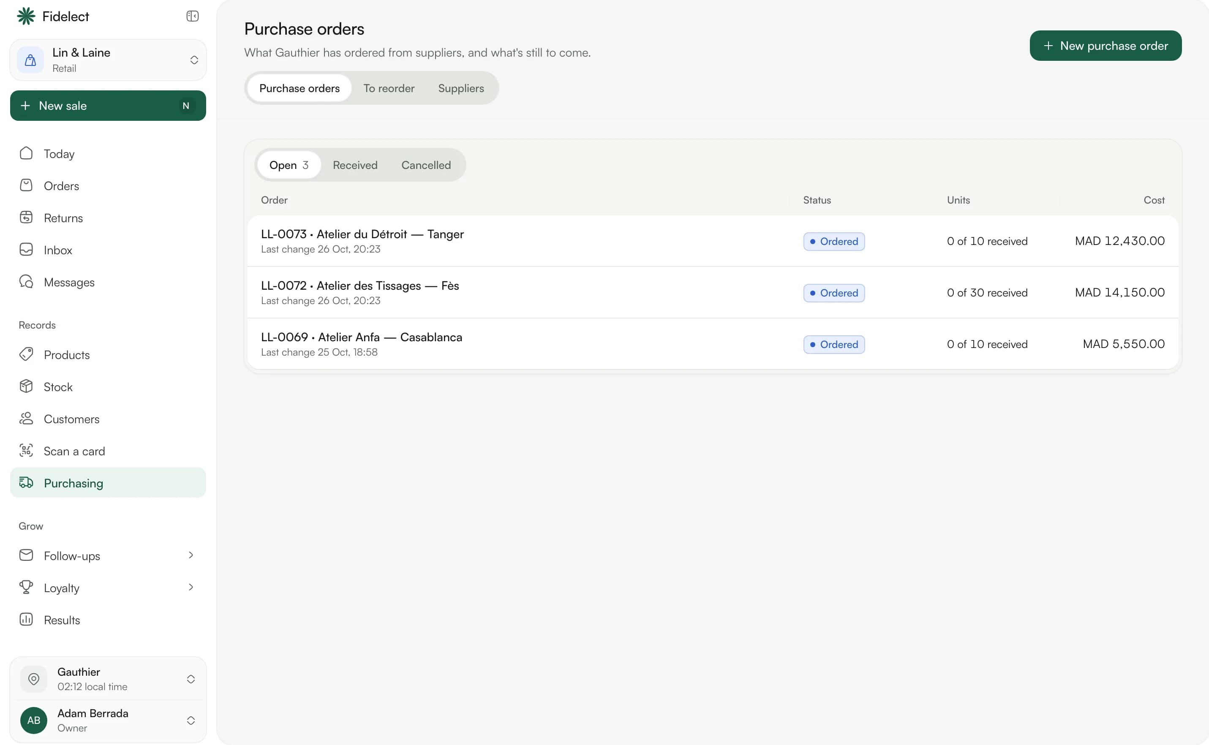Screen dimensions: 1209x745
Task: Expand the Loyalty submenu chevron
Action: 191,587
